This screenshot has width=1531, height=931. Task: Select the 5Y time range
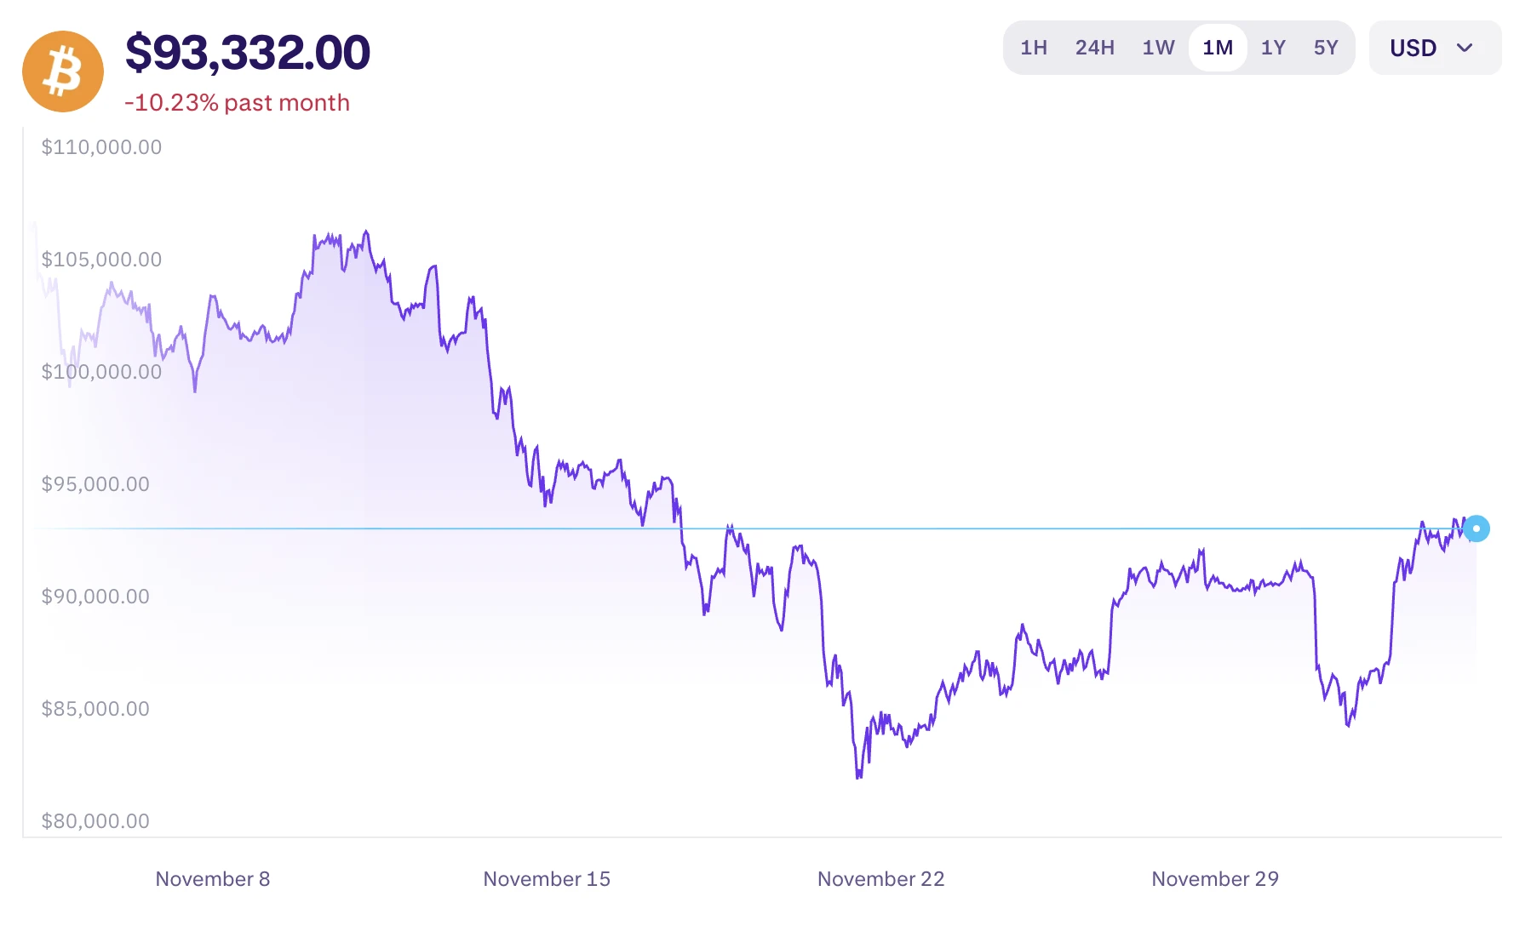(1326, 49)
